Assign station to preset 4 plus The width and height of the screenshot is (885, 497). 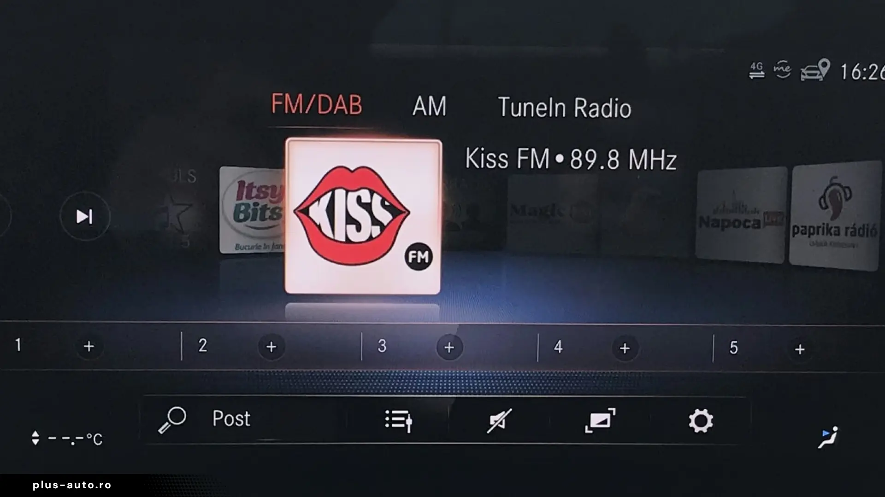click(x=625, y=348)
